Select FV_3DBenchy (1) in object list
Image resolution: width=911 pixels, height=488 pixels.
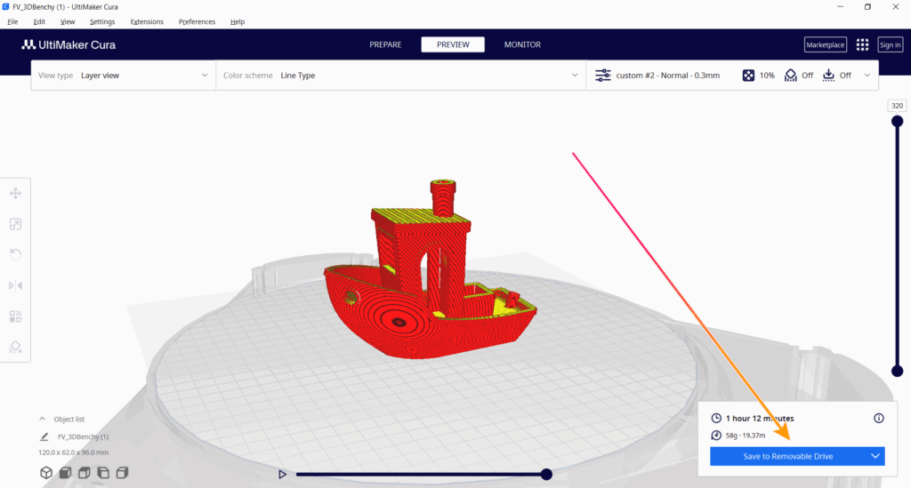83,436
